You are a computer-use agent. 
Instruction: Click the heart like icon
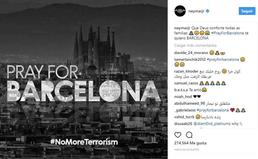pyautogui.click(x=178, y=135)
